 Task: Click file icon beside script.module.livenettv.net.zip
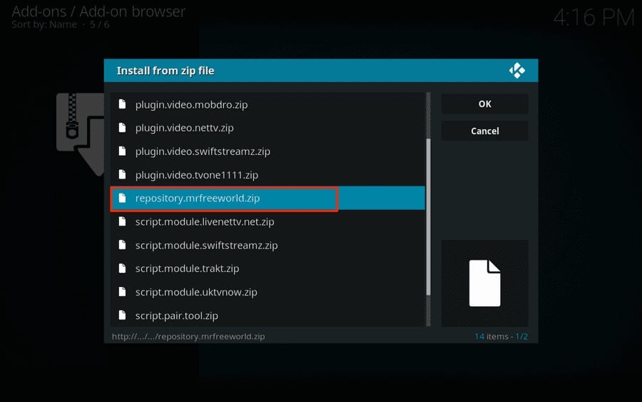tap(122, 221)
